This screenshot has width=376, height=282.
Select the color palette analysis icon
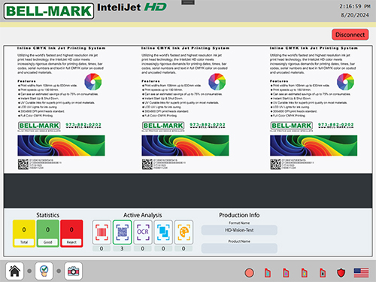pos(183,232)
